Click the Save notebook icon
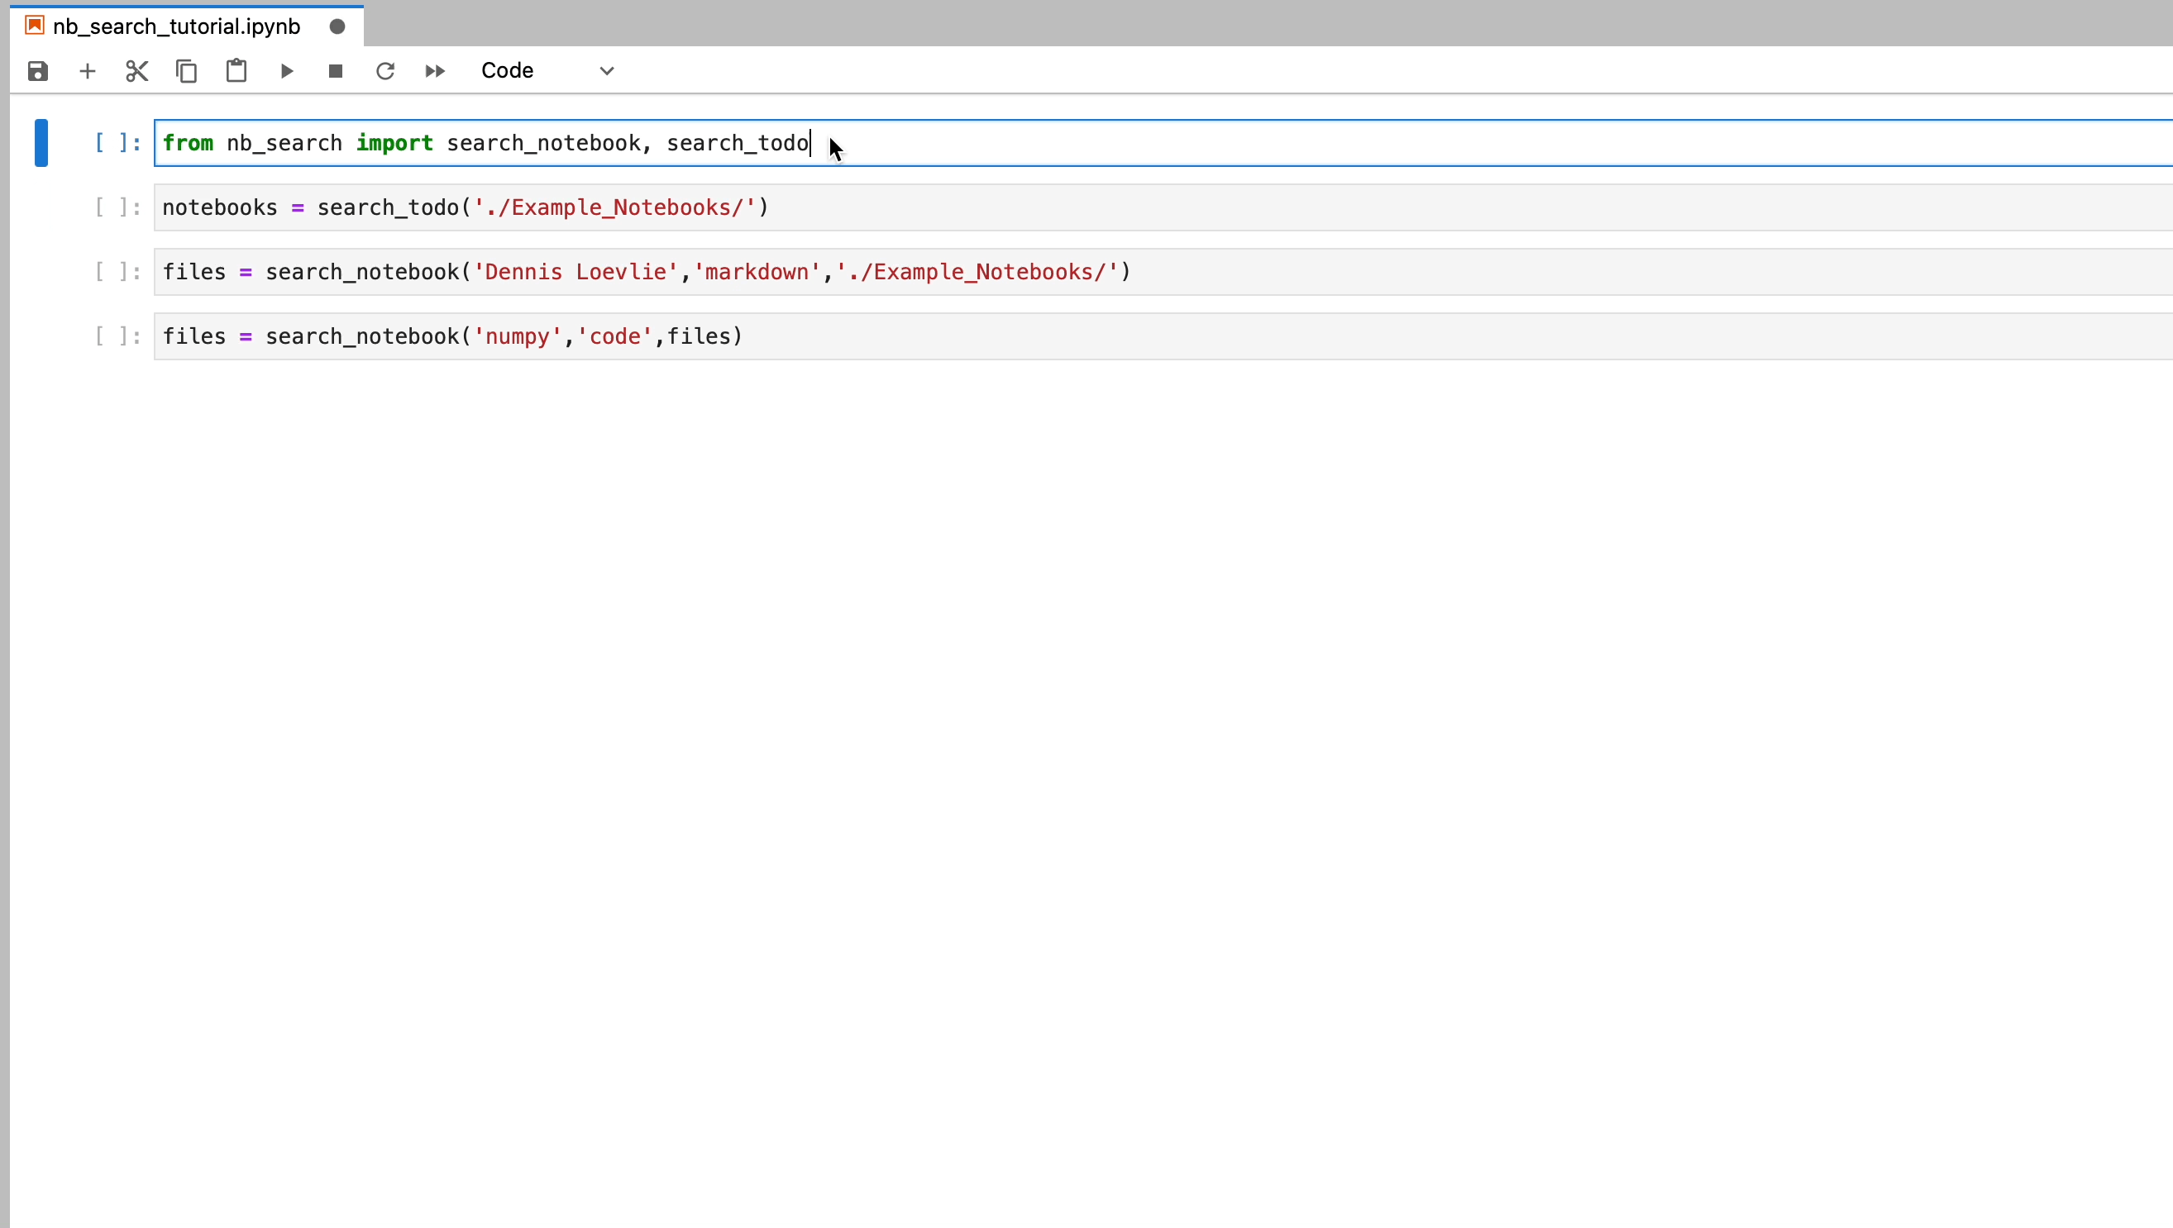 (x=38, y=71)
